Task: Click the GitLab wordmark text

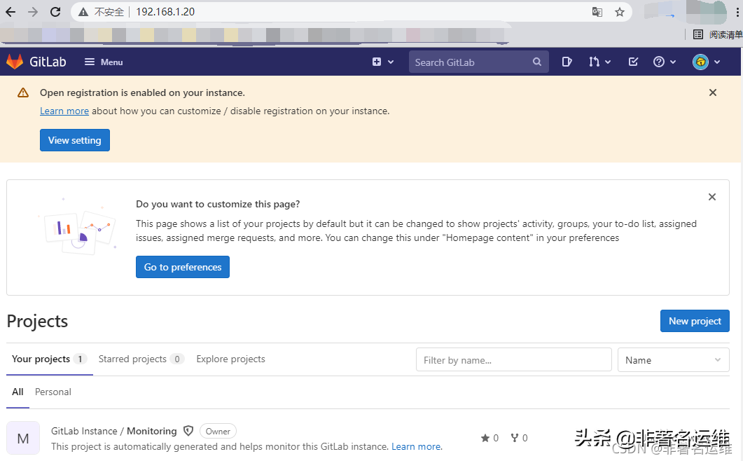Action: pos(48,62)
